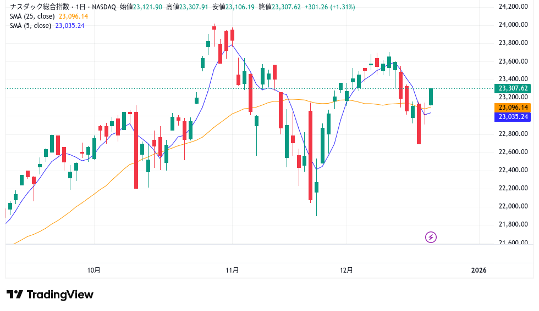The height and width of the screenshot is (311, 539).
Task: Click the TradingView logo
Action: point(50,295)
